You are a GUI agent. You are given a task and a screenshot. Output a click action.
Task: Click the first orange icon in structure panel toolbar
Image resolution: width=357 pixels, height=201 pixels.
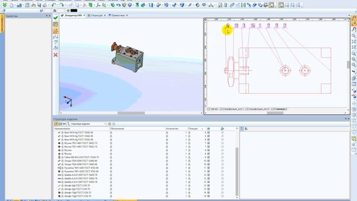click(x=56, y=124)
